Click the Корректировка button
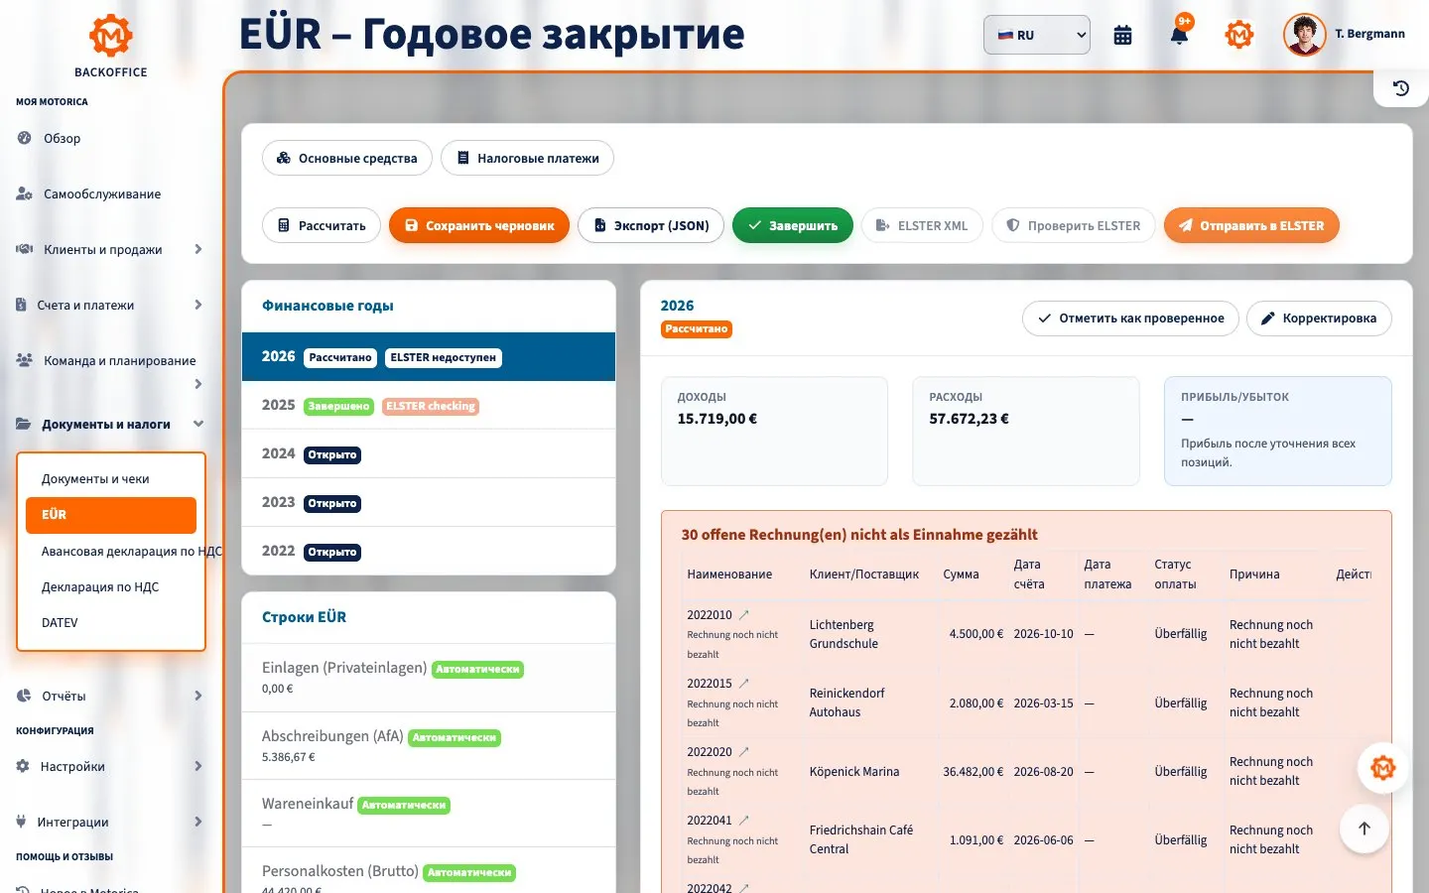 click(x=1319, y=319)
